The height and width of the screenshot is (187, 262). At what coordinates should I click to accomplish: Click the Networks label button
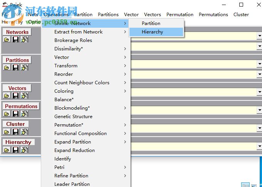pyautogui.click(x=17, y=32)
